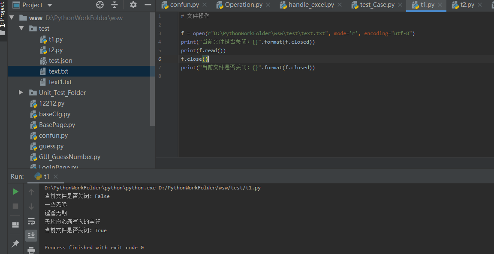This screenshot has height=254, width=494.
Task: Click line number 3 in the gutter
Action: (160, 33)
